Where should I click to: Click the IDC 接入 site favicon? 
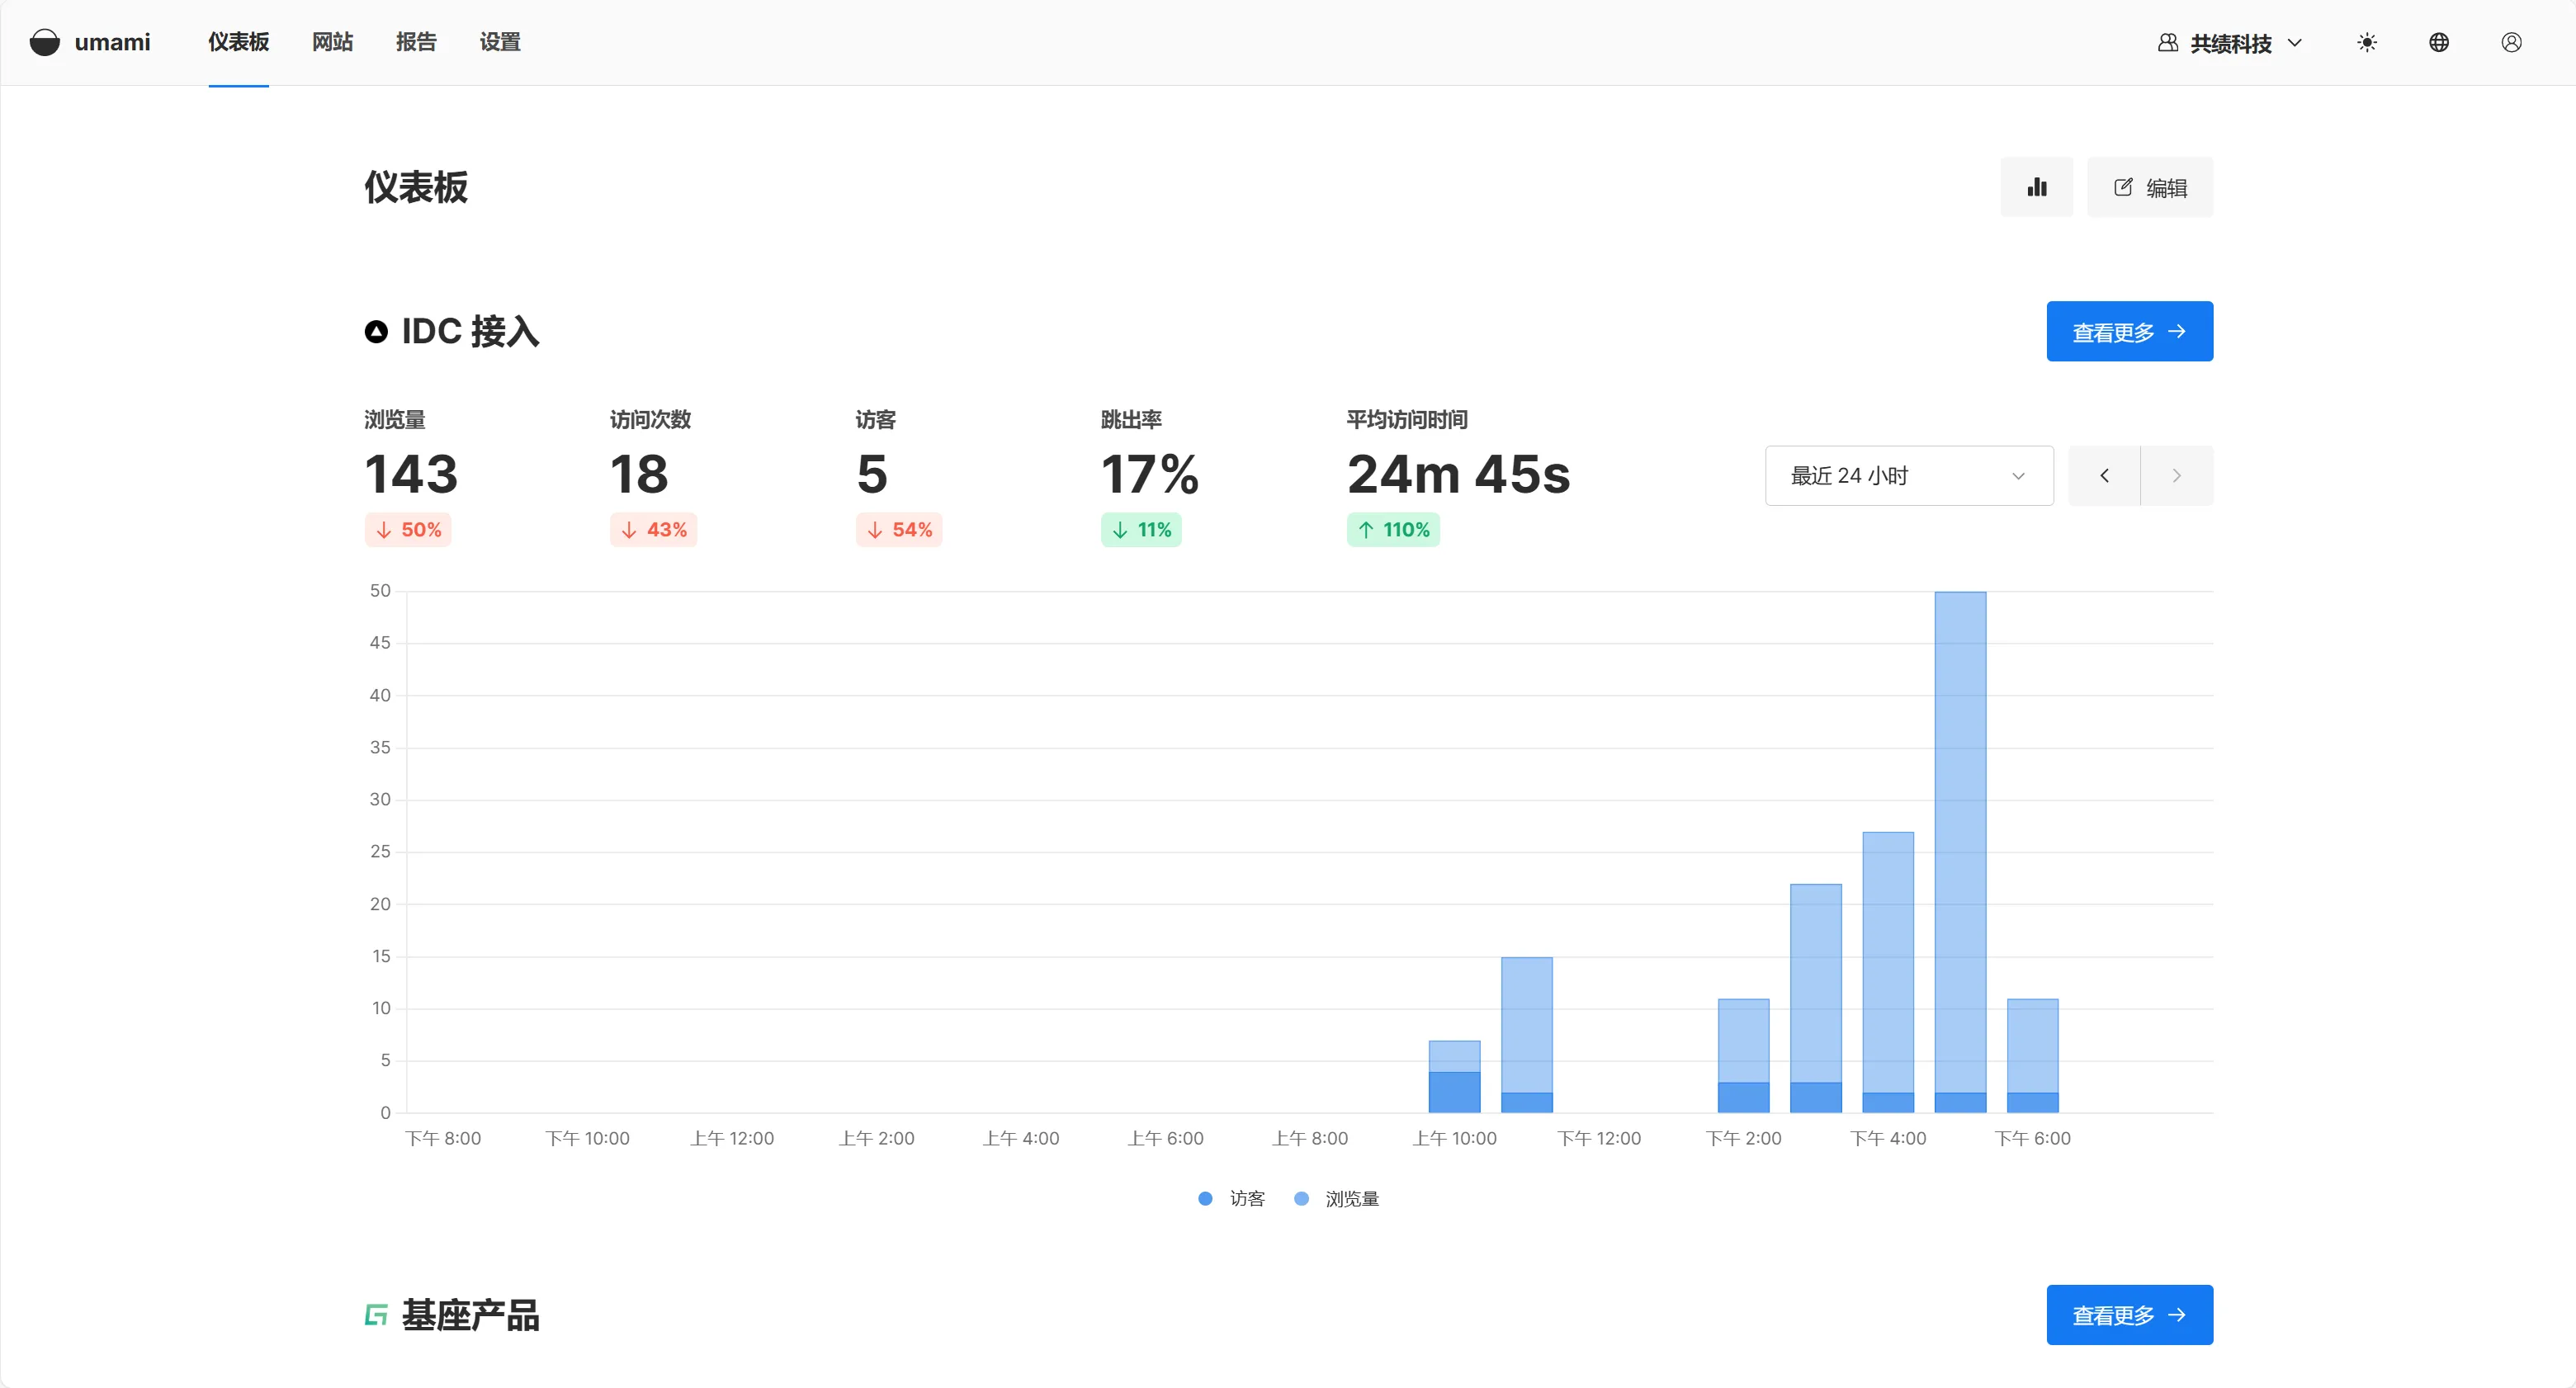pyautogui.click(x=376, y=332)
